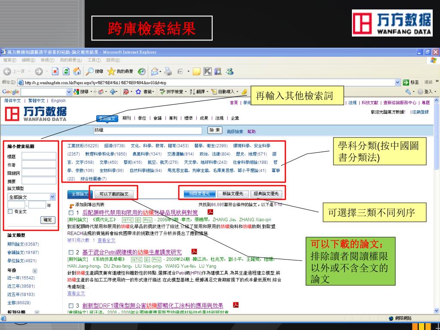Open PDF icon for result 1
This screenshot has height=330, width=440.
click(x=210, y=212)
